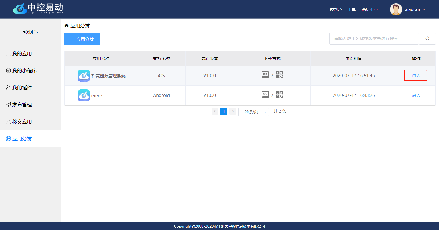Click 进入 for 智慧能源管理系统 row
This screenshot has width=439, height=230.
(416, 76)
